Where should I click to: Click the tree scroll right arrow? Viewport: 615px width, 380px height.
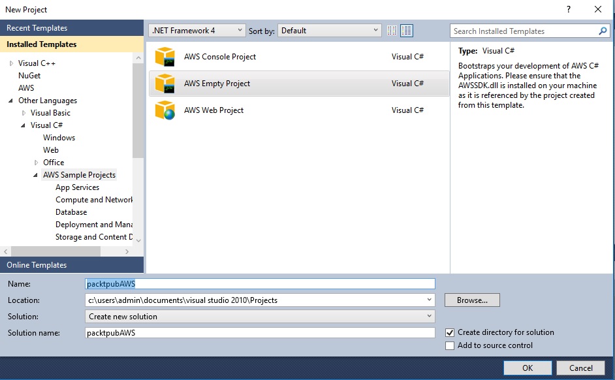(127, 251)
